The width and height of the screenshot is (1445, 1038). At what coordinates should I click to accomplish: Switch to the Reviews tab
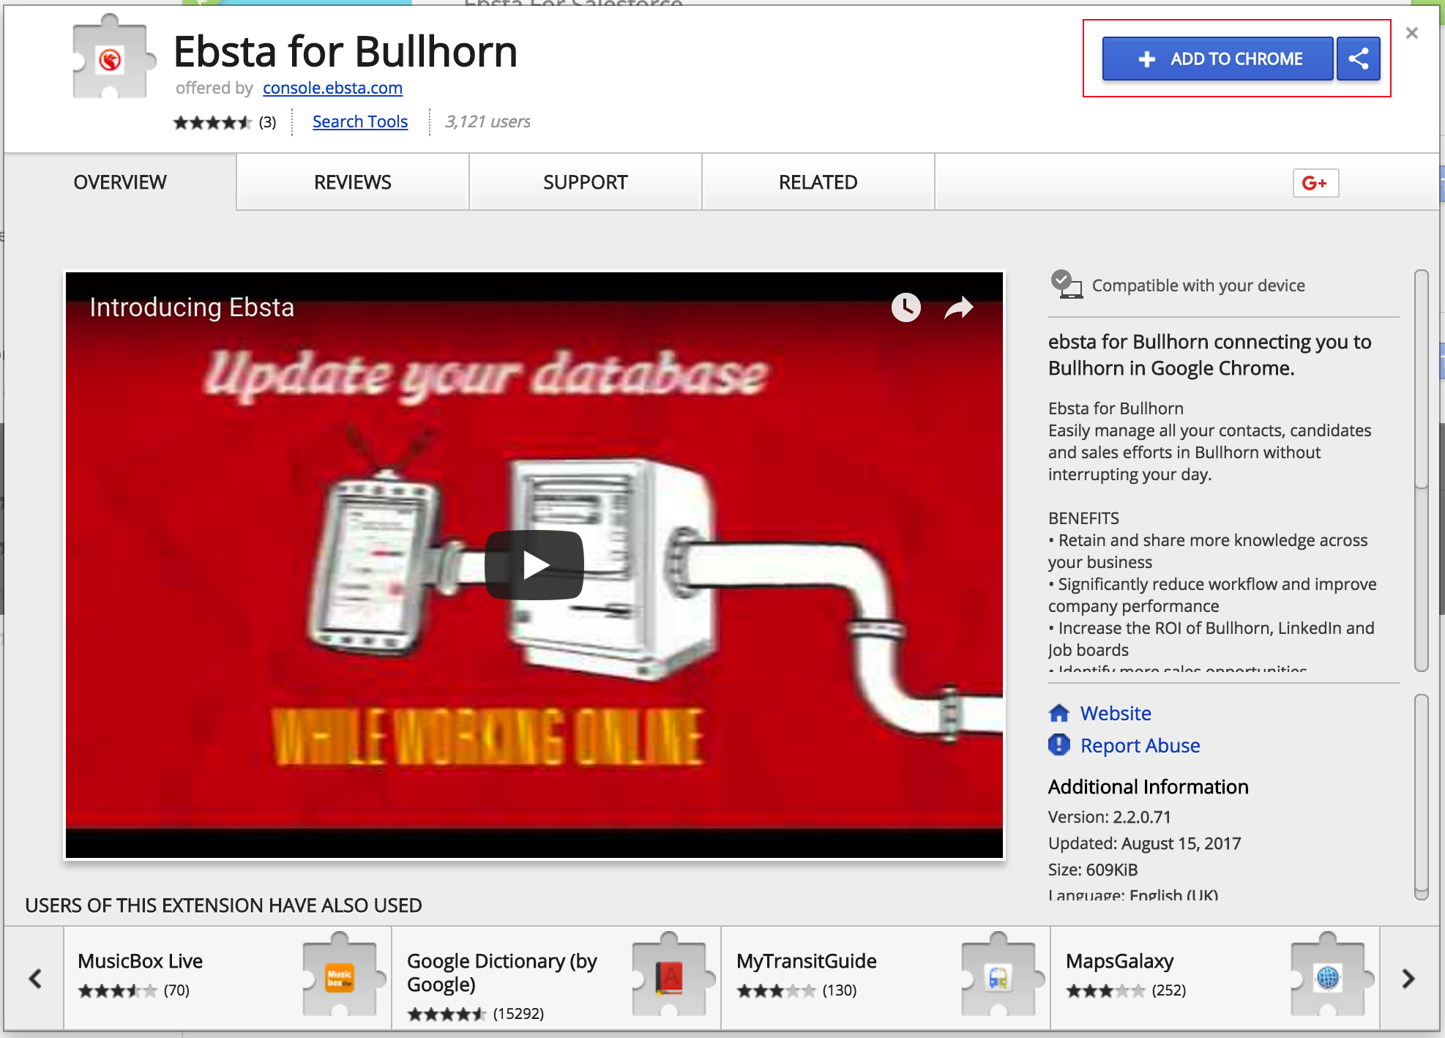coord(352,182)
